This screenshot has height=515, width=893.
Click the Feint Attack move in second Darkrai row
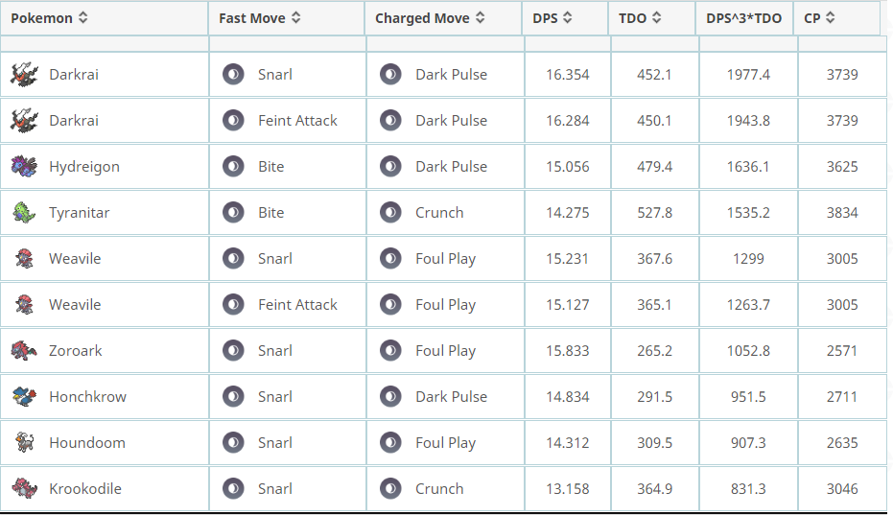point(297,121)
